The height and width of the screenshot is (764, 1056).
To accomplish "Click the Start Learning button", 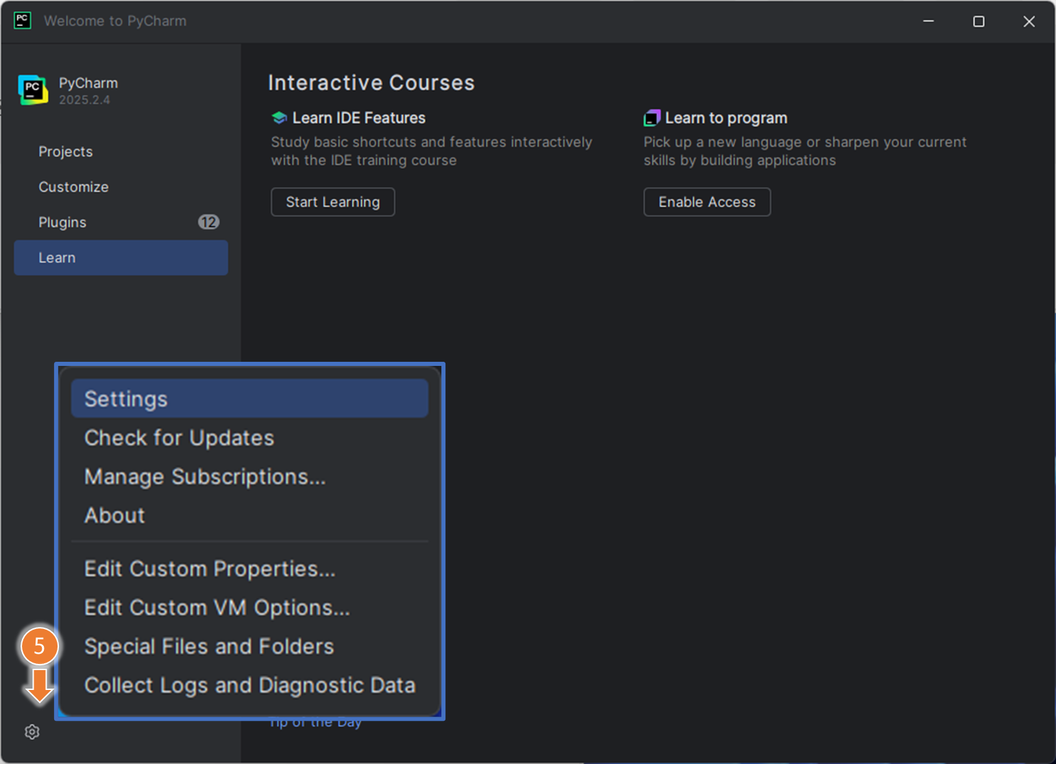I will pyautogui.click(x=333, y=202).
